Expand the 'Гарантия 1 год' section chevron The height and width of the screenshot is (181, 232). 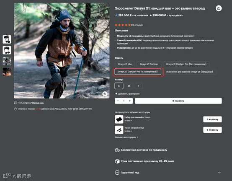click(219, 173)
